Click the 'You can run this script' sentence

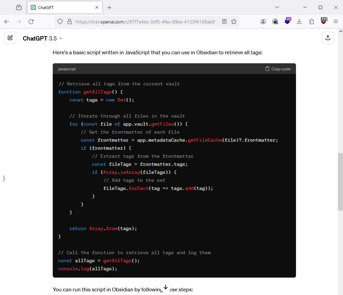(123, 290)
